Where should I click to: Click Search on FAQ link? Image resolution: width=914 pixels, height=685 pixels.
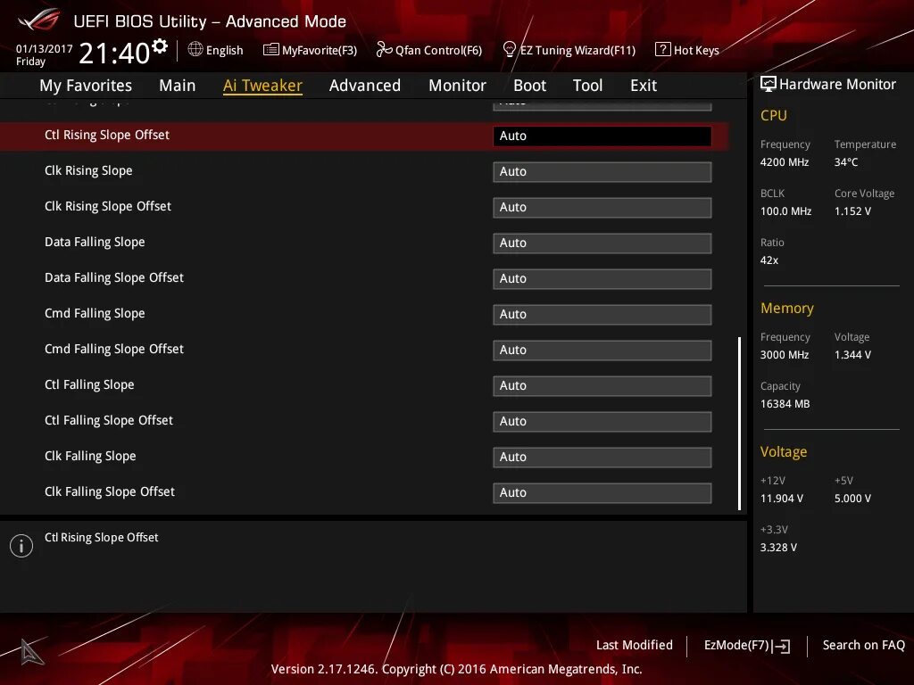863,645
